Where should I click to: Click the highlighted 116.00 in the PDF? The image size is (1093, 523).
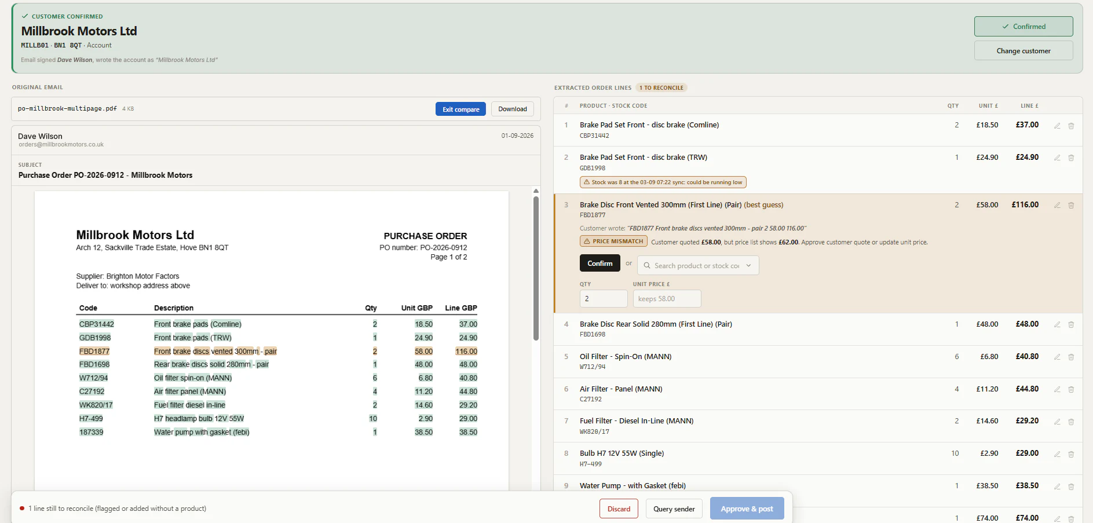pos(466,352)
